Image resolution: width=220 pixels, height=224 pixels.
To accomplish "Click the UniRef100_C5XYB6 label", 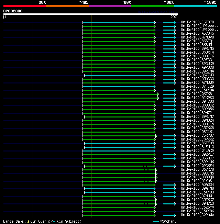I will coord(197,211).
